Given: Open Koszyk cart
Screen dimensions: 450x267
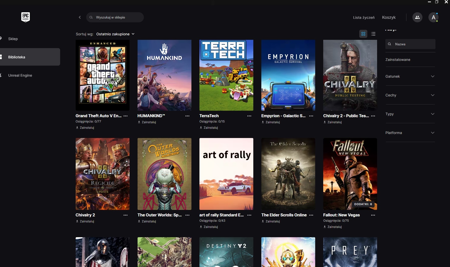Looking at the screenshot, I should 389,17.
